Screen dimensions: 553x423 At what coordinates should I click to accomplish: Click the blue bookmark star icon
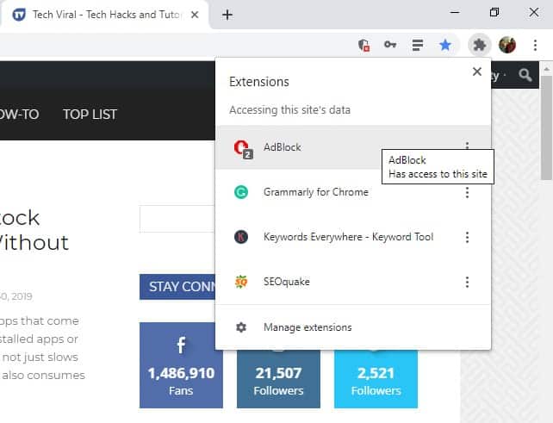click(x=445, y=45)
